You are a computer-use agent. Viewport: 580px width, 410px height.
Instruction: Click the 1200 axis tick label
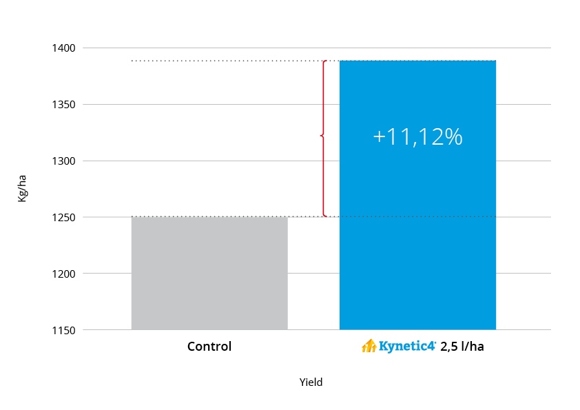(x=63, y=274)
